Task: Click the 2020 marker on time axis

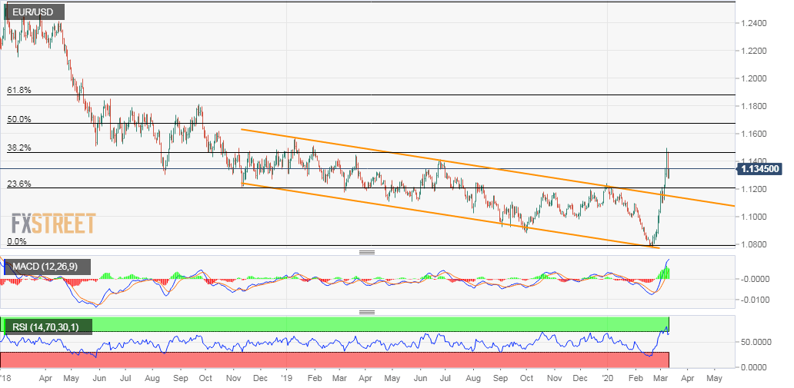Action: (608, 378)
